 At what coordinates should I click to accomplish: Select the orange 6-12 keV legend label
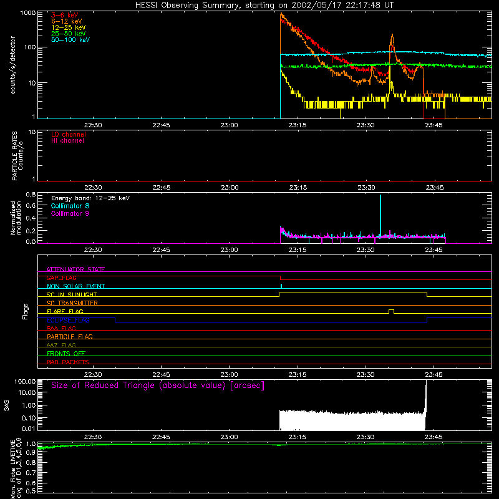click(x=67, y=21)
